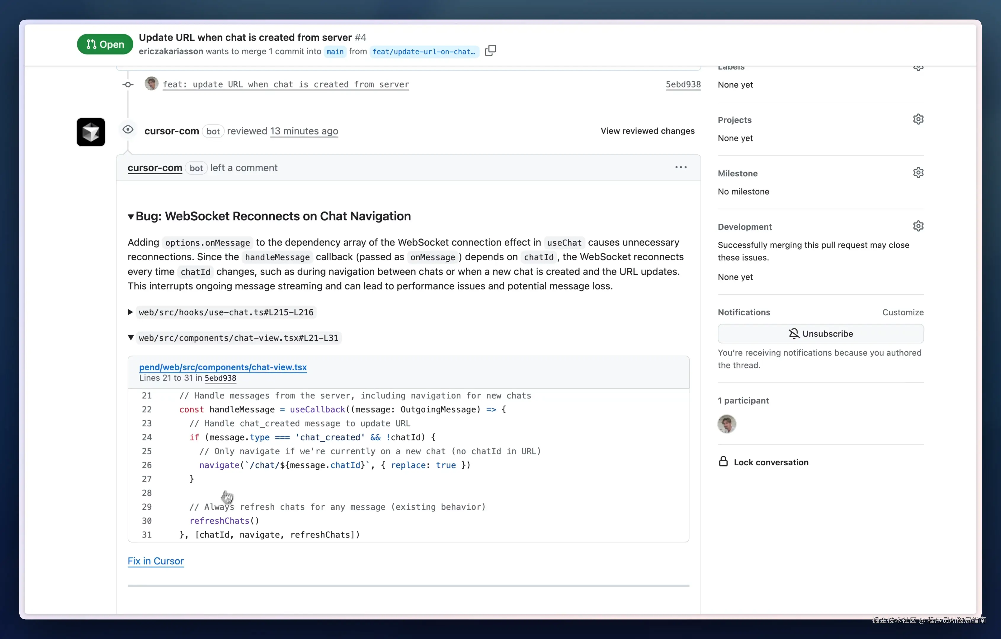
Task: Open the comment's three-dot options menu
Action: [x=681, y=167]
